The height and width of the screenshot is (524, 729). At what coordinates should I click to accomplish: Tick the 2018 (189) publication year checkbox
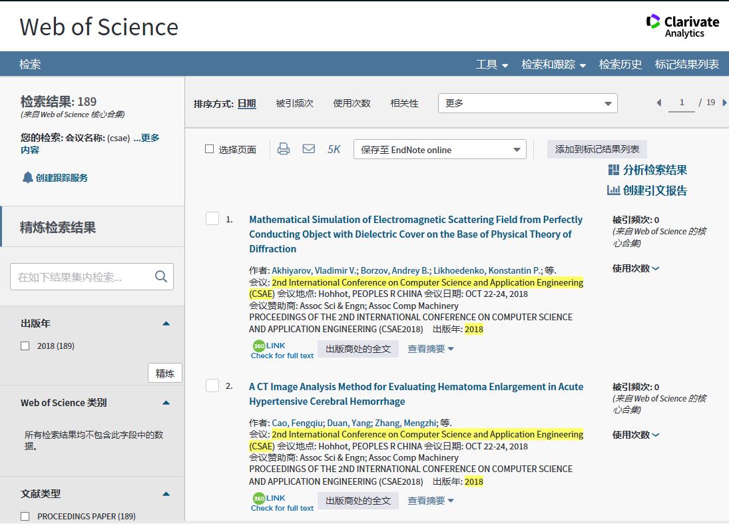(25, 346)
